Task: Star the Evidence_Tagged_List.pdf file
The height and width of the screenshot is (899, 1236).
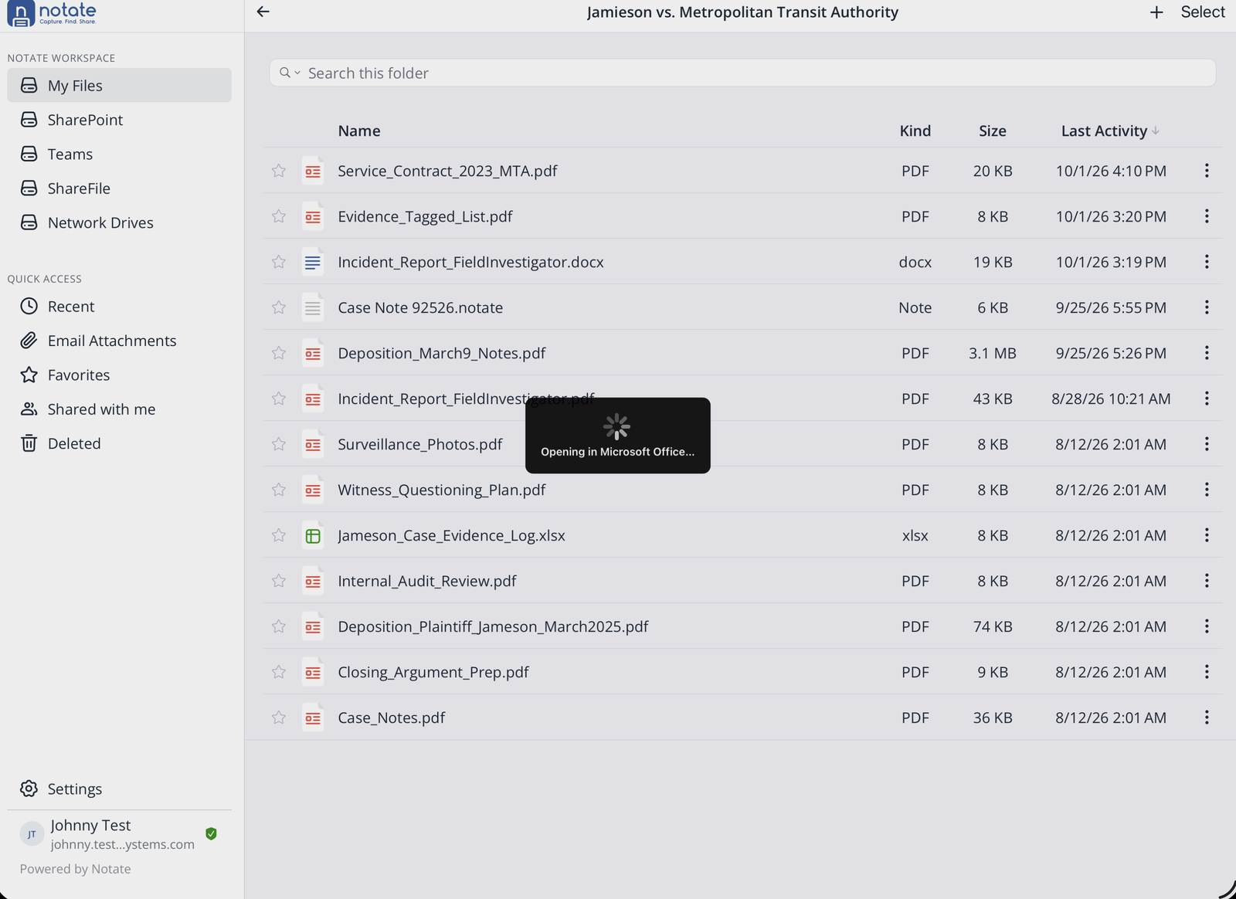Action: pos(279,216)
